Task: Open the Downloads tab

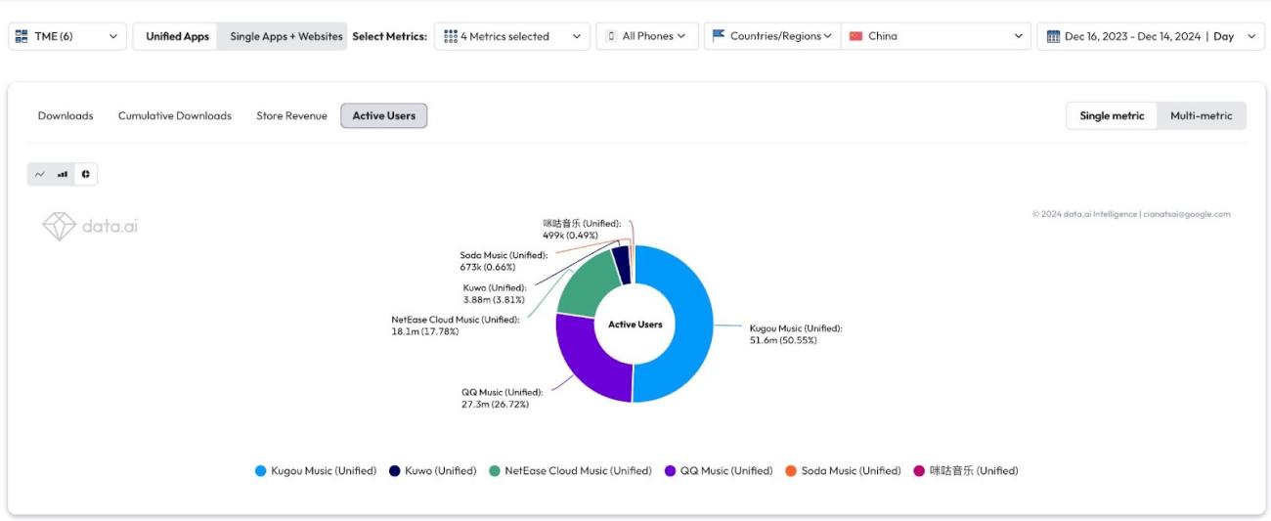Action: click(66, 115)
